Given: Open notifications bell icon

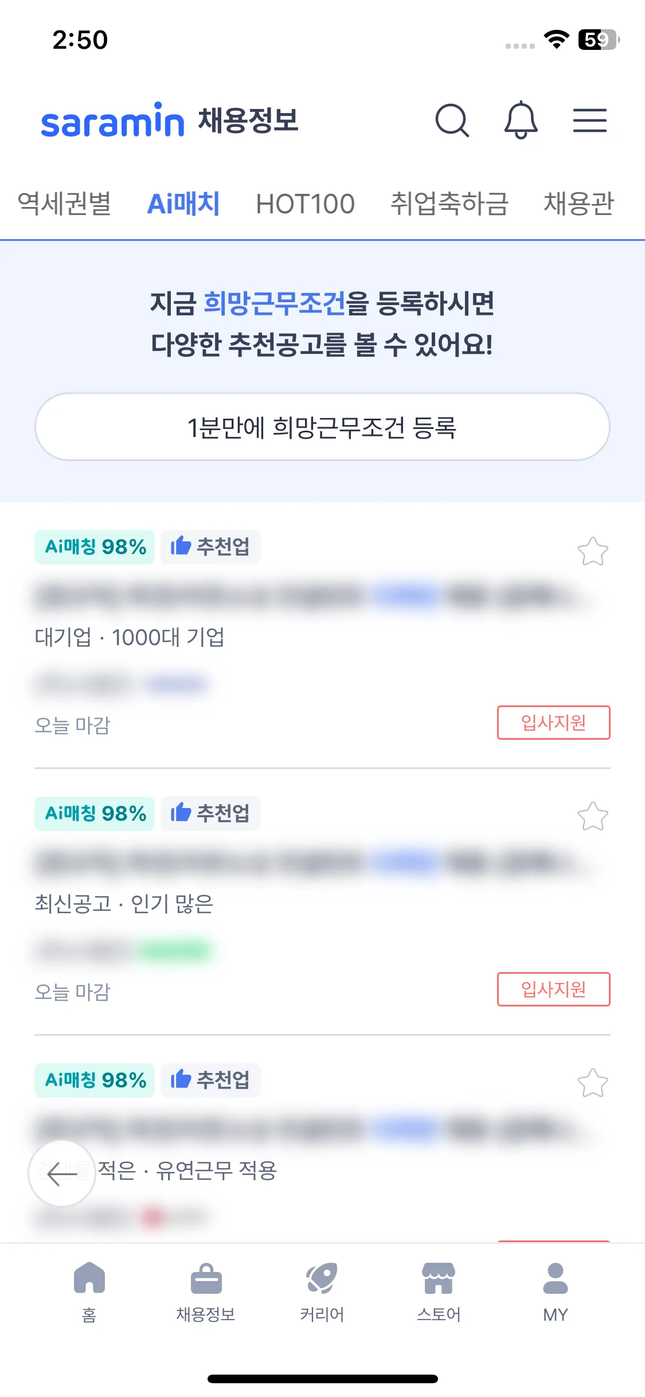Looking at the screenshot, I should [x=521, y=120].
